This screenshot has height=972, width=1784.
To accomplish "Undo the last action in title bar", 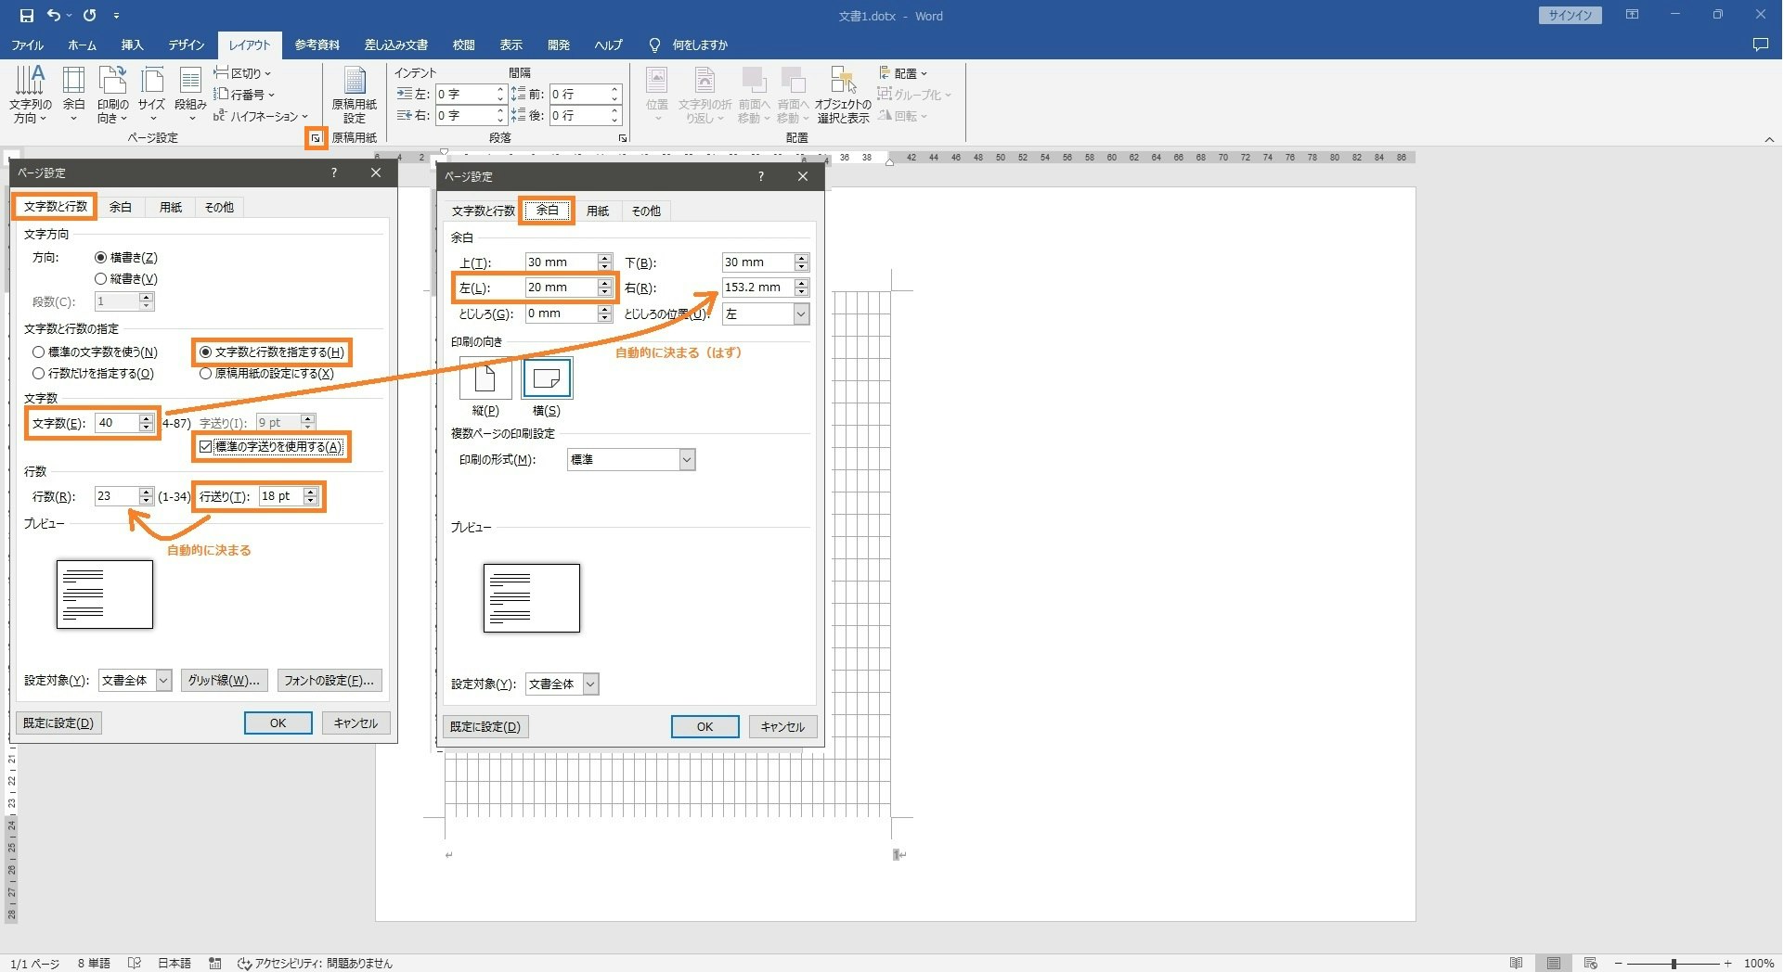I will [x=54, y=16].
